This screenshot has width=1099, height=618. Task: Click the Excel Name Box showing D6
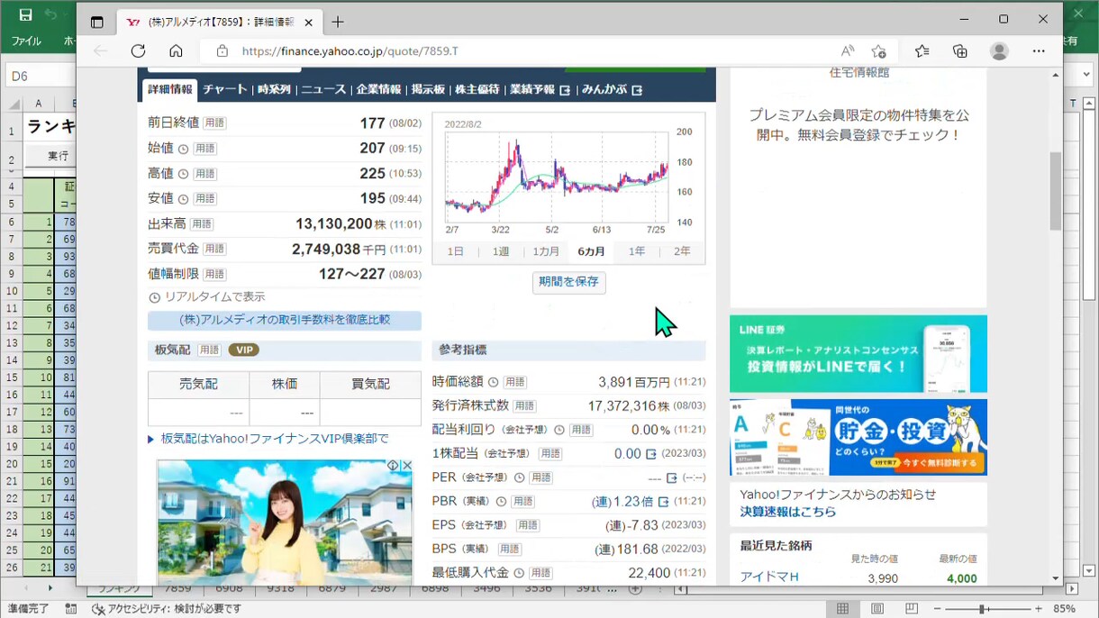click(x=41, y=77)
